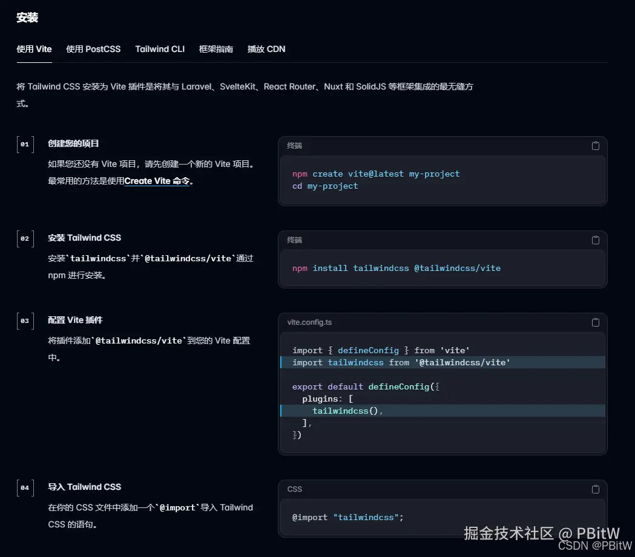This screenshot has width=635, height=557.
Task: Click the description 如果您还没有 Vite 项目
Action: 153,172
